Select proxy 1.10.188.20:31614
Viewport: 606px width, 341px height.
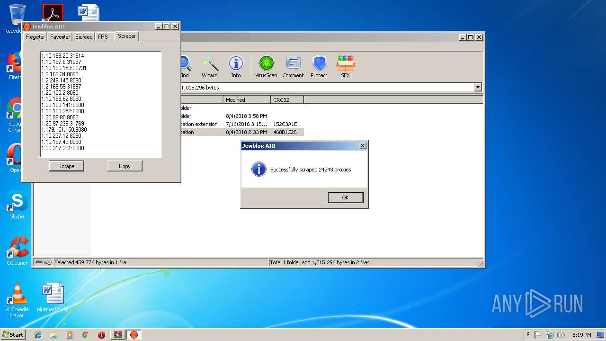(62, 56)
